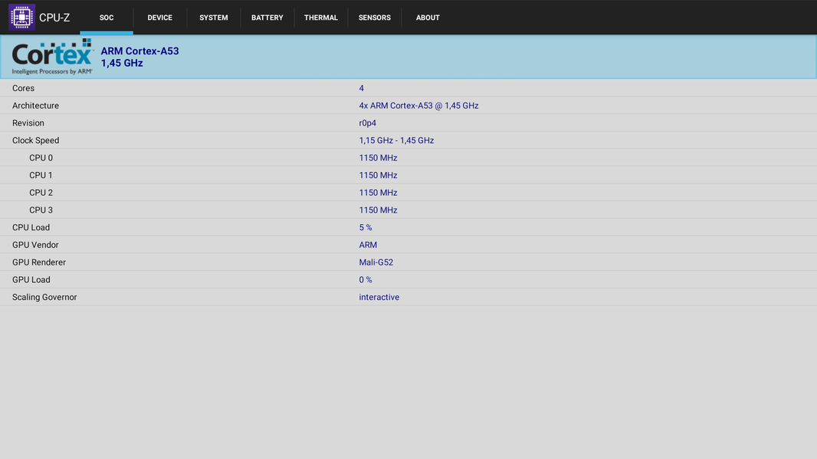Viewport: 817px width, 459px height.
Task: Click '4x ARM Cortex-A53 @ 1,45 GHz' value
Action: point(419,106)
